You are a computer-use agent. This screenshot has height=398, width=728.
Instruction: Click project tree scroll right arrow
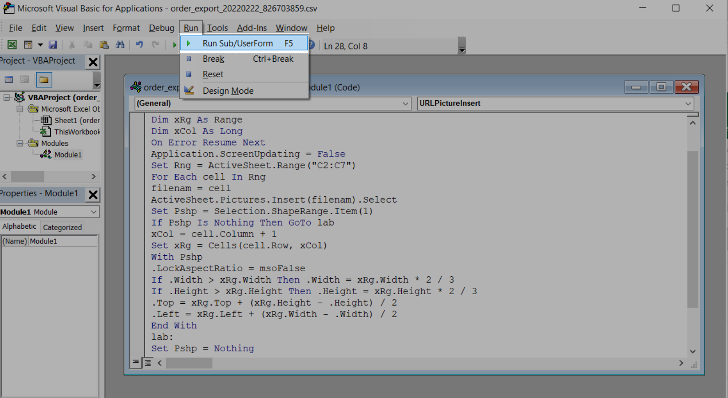(94, 176)
